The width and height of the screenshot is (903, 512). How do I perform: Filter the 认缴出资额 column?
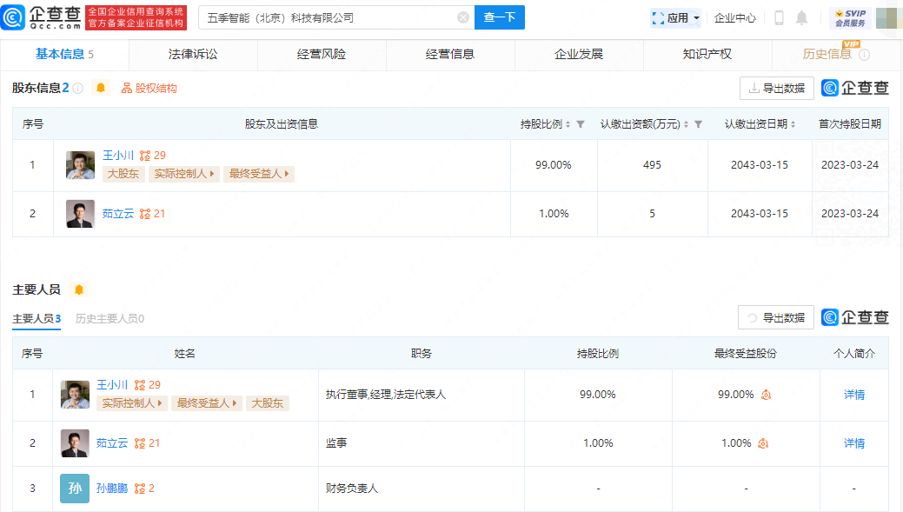698,124
